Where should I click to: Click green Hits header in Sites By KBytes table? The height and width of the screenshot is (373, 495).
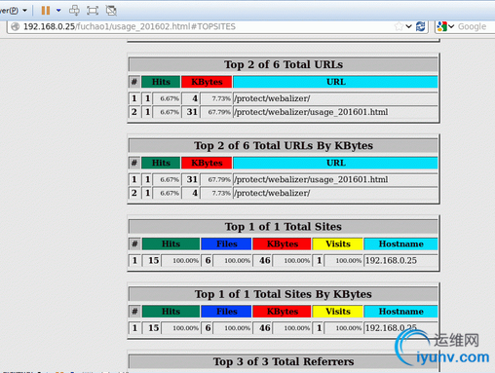[171, 312]
